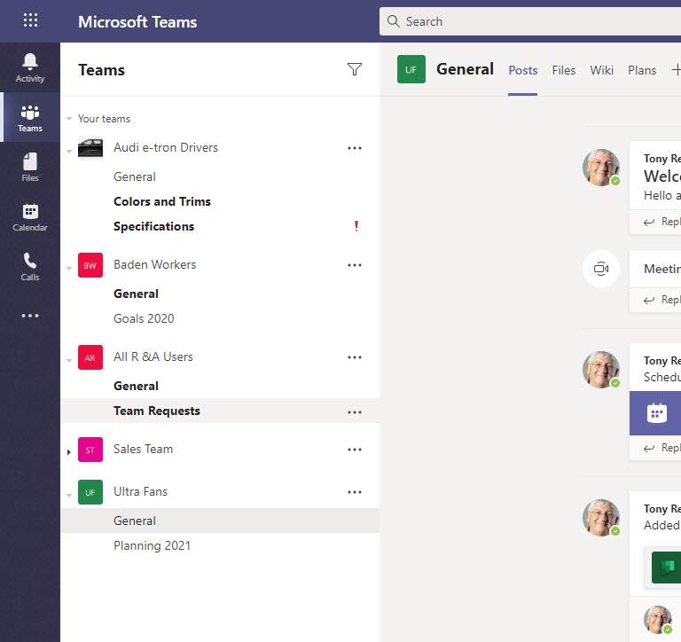This screenshot has width=681, height=642.
Task: Open more options for Audi e-tron Drivers
Action: point(355,148)
